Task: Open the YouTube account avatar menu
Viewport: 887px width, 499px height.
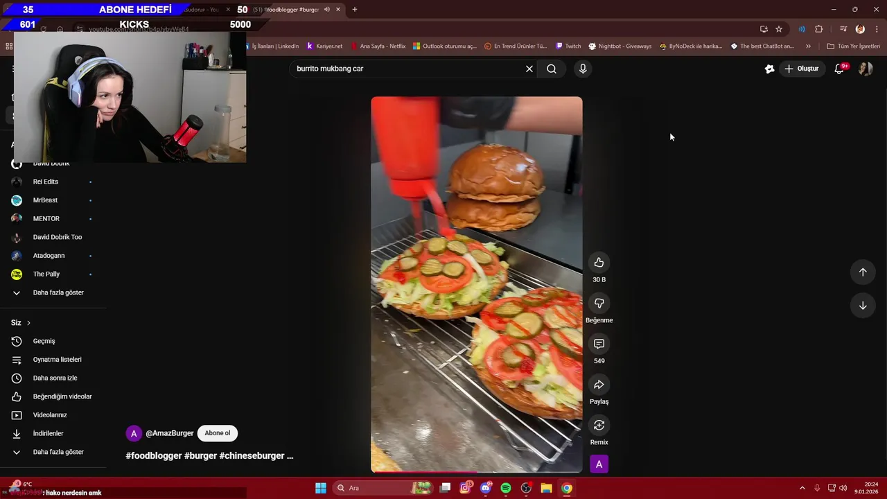Action: coord(866,69)
